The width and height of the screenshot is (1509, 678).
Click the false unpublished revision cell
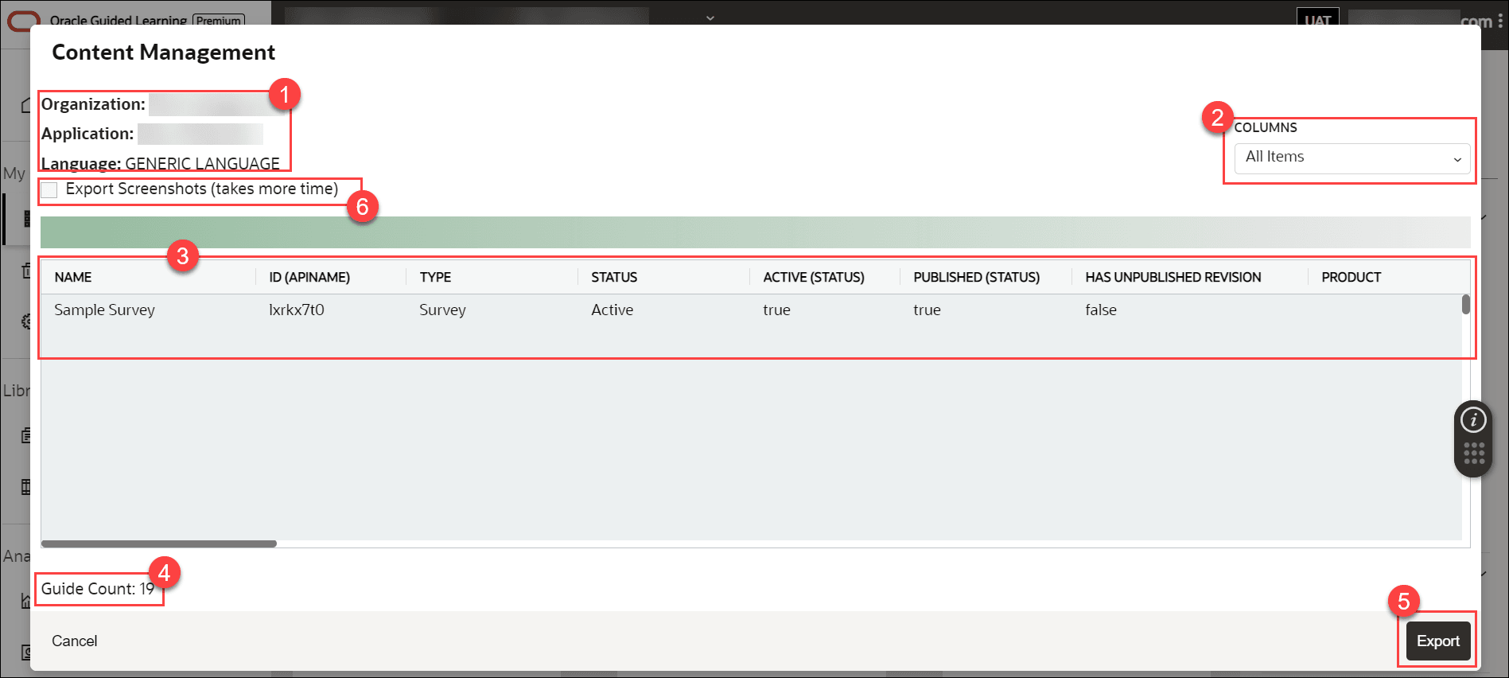coord(1101,310)
